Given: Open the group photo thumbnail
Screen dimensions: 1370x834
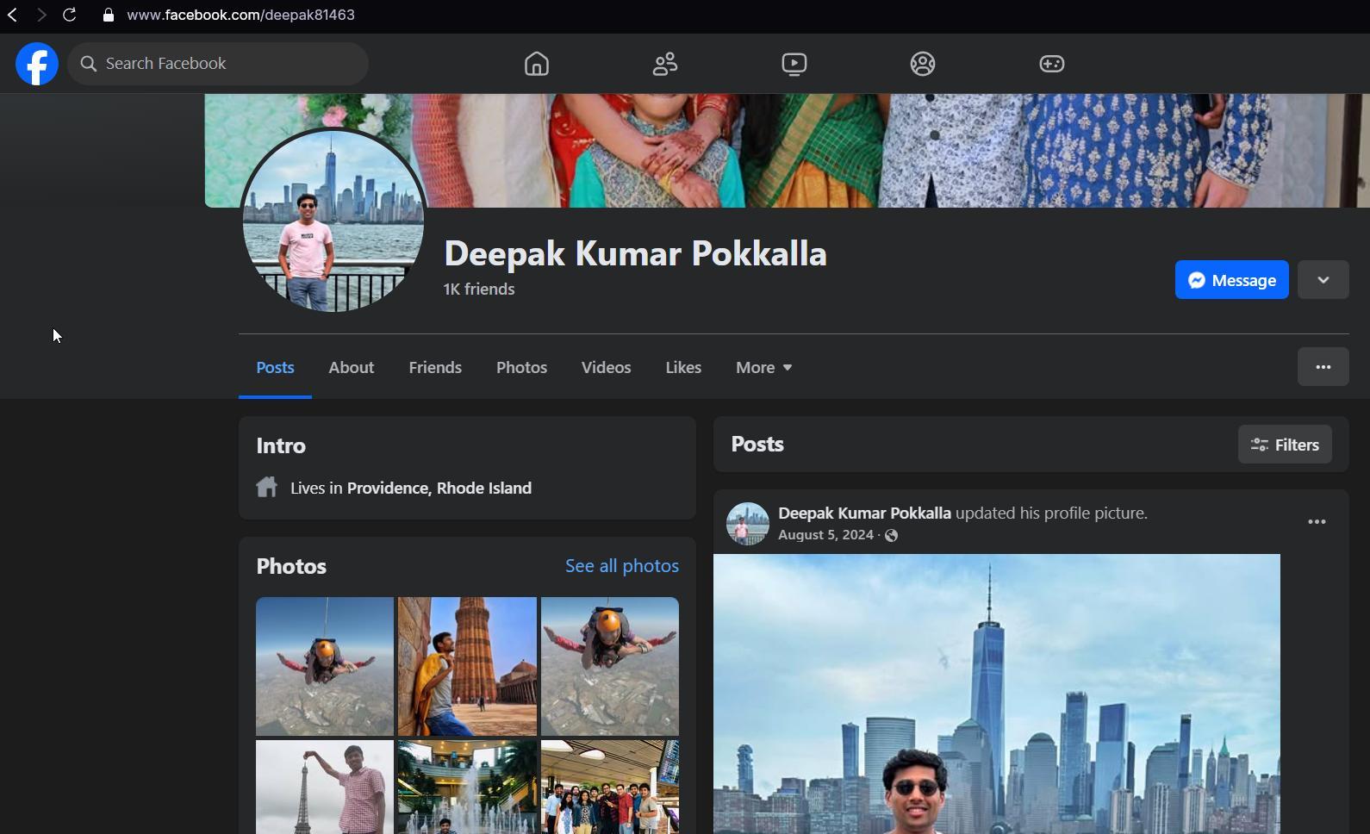Looking at the screenshot, I should [610, 787].
